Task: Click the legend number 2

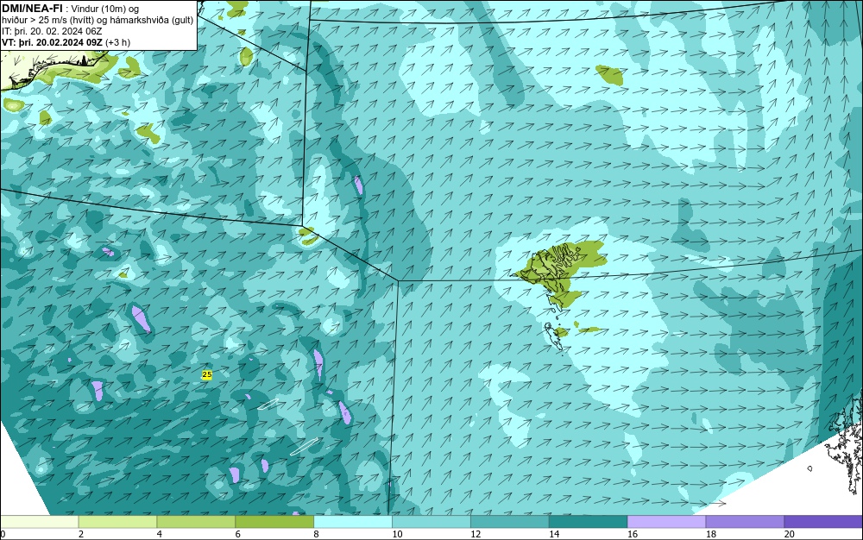Action: (x=81, y=535)
